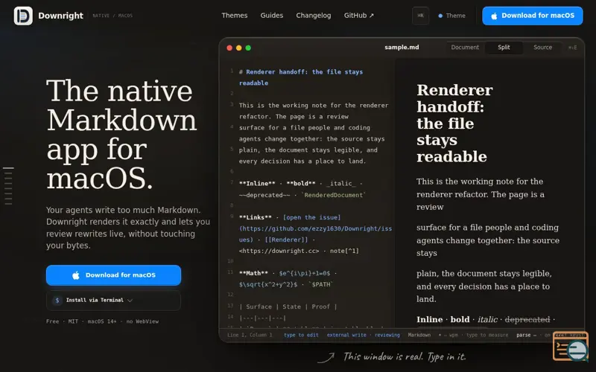The image size is (596, 372).
Task: Click the "# Renderer handoff" source heading line
Action: (301, 77)
